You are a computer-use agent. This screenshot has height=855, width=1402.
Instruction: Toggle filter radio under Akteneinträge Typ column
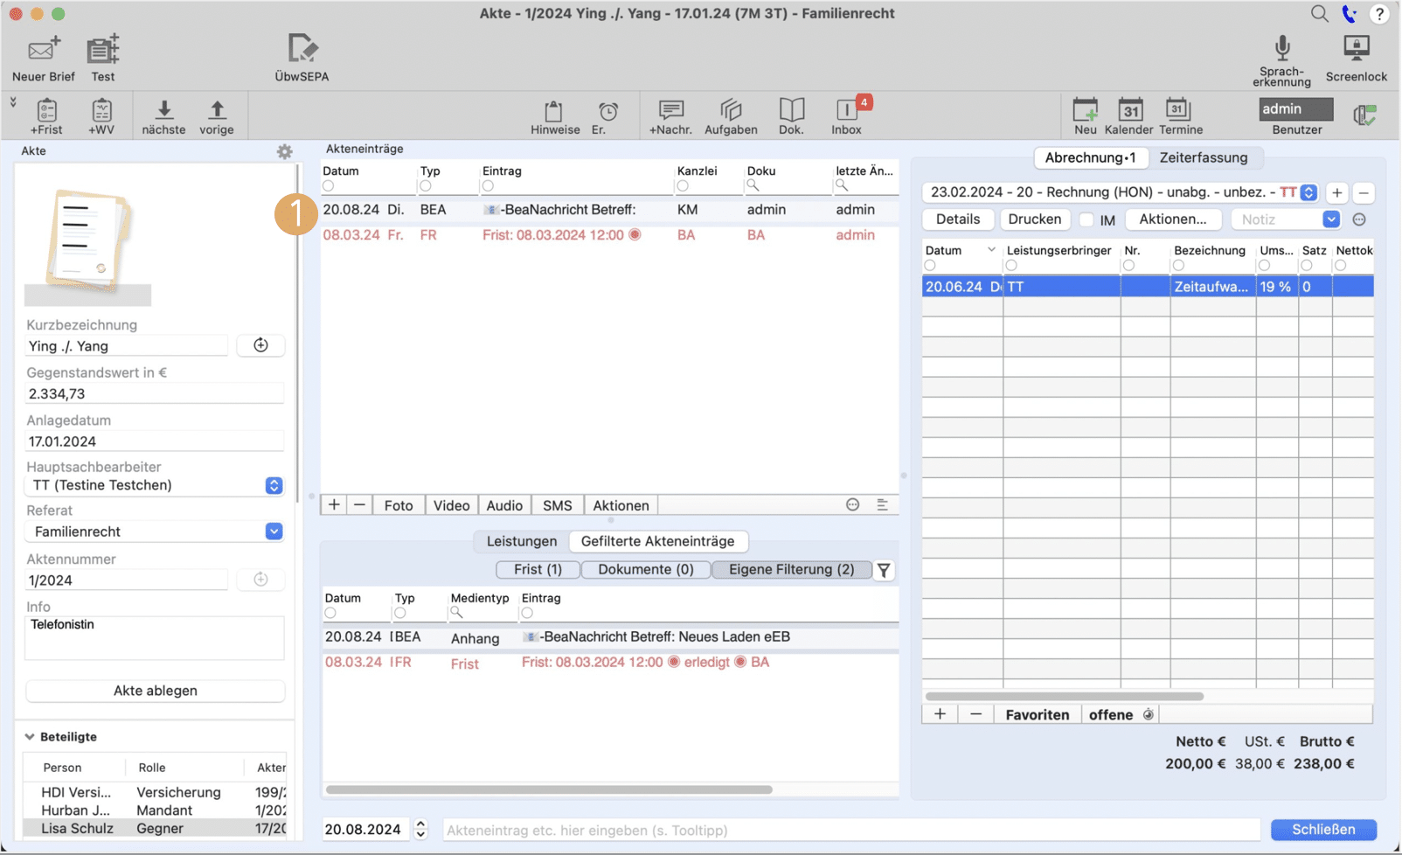pyautogui.click(x=426, y=185)
